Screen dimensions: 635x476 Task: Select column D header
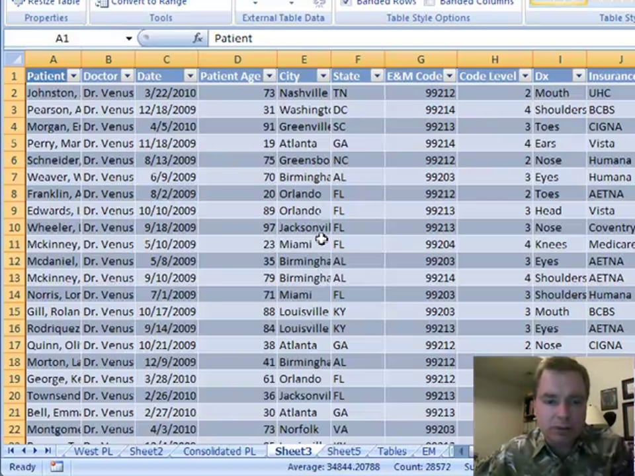click(x=237, y=59)
